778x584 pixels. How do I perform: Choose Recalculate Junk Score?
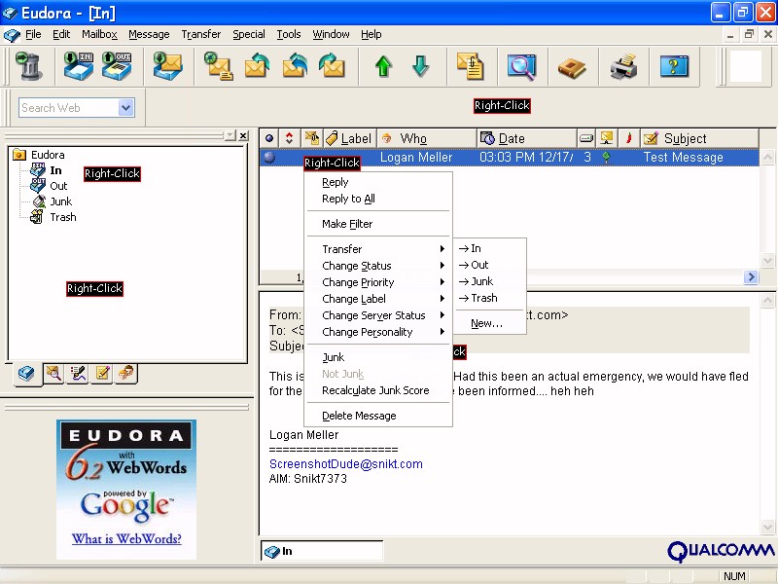tap(378, 390)
